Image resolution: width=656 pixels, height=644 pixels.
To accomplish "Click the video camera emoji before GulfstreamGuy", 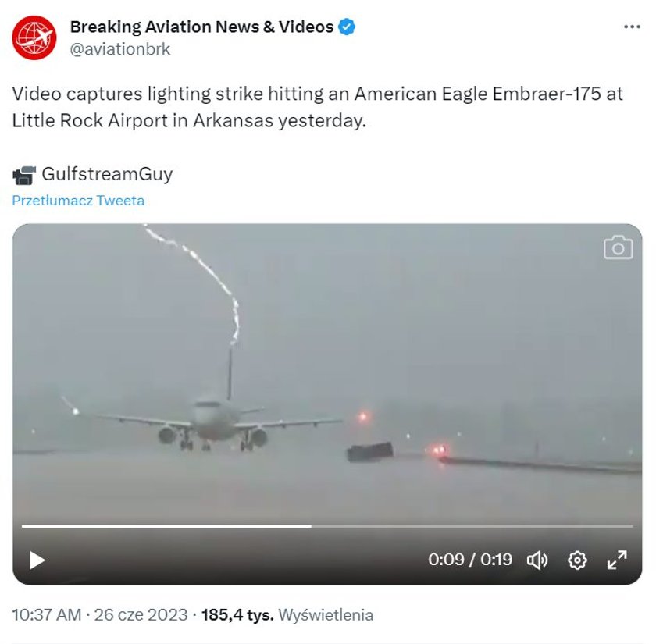I will pyautogui.click(x=24, y=175).
